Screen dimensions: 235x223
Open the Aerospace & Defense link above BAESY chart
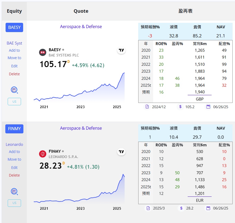[x=81, y=27]
